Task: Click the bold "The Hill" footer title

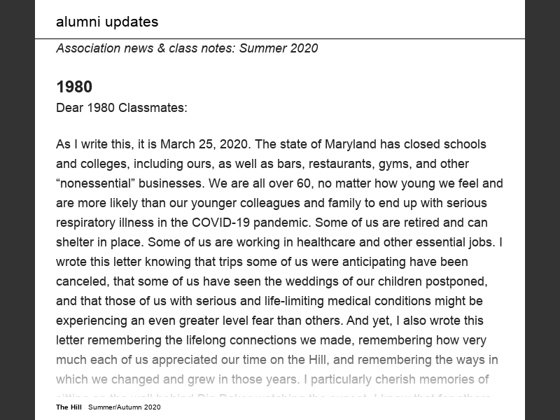Action: click(x=69, y=407)
